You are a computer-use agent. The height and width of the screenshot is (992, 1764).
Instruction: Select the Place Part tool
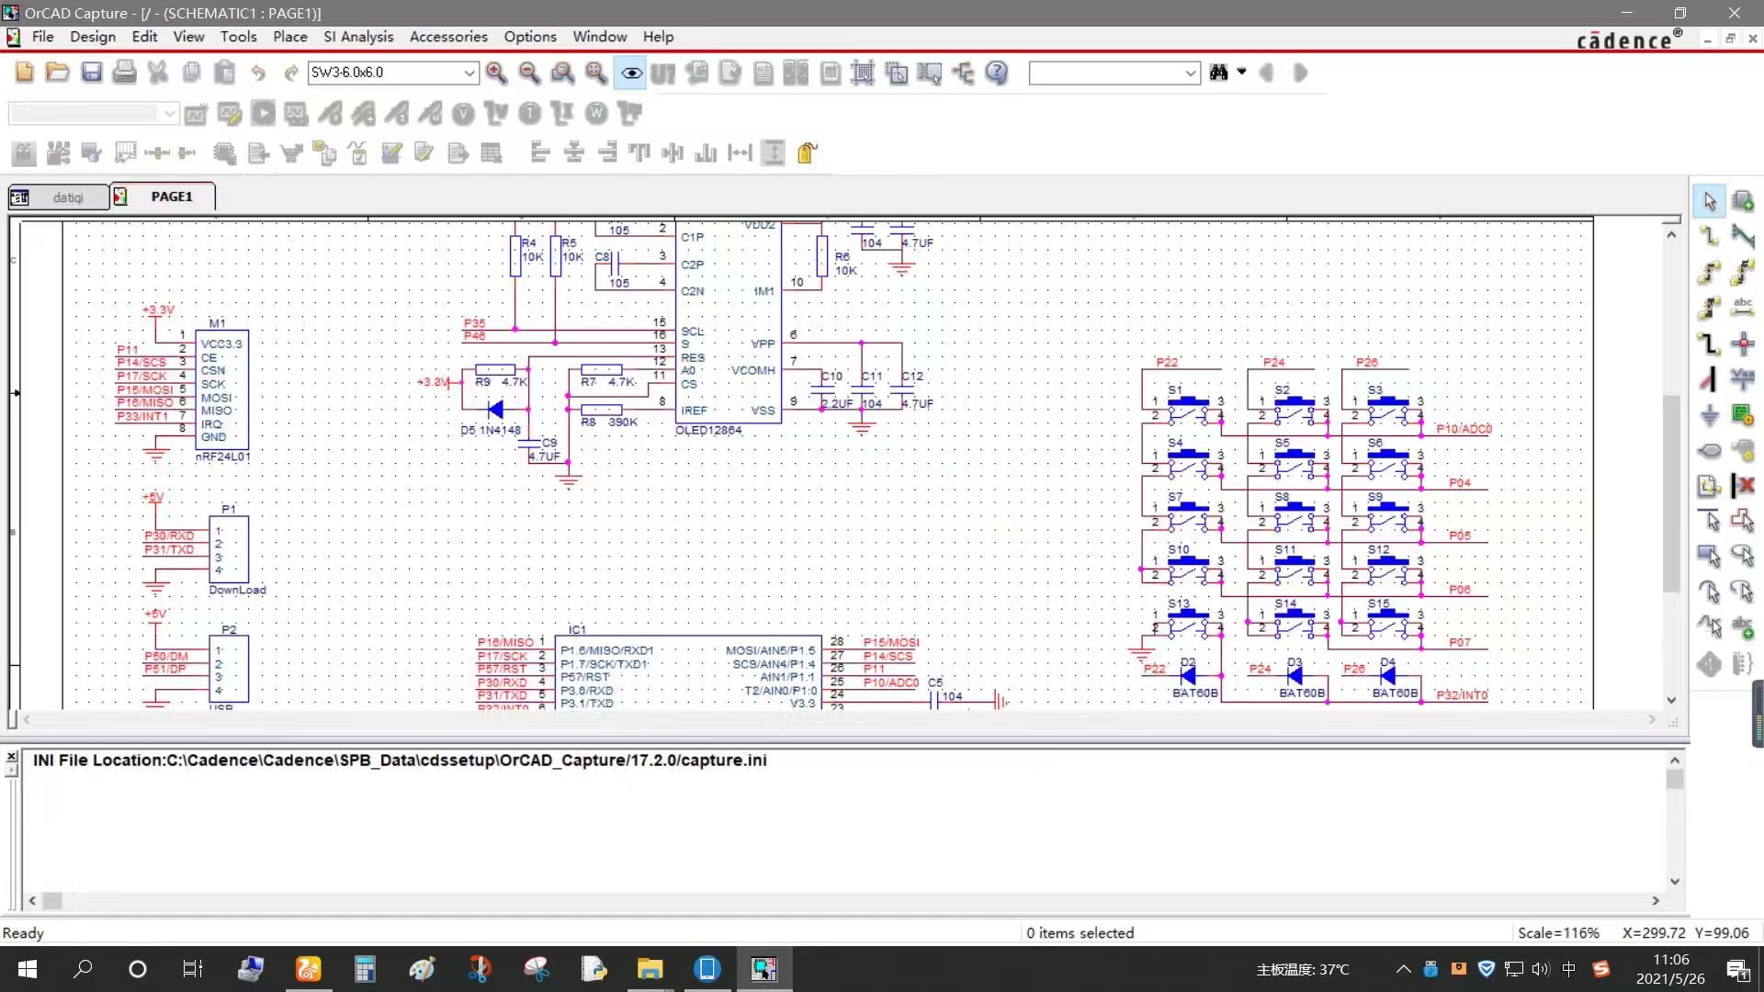(1743, 201)
